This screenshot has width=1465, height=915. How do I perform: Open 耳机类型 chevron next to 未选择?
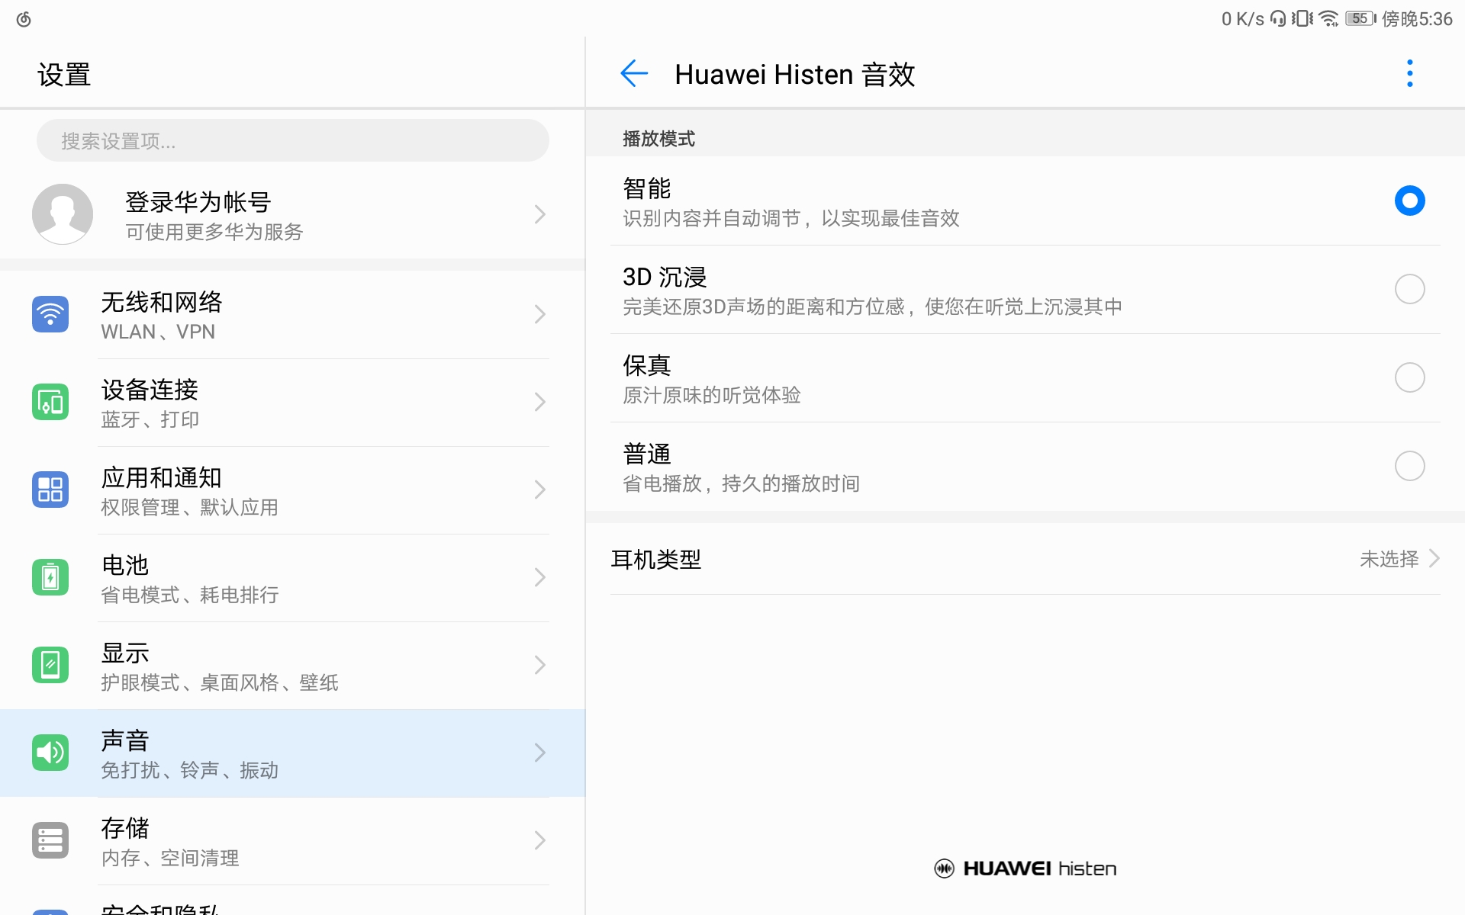[x=1434, y=559]
